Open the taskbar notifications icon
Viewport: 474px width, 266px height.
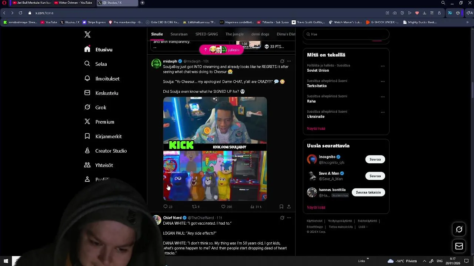coord(467,261)
